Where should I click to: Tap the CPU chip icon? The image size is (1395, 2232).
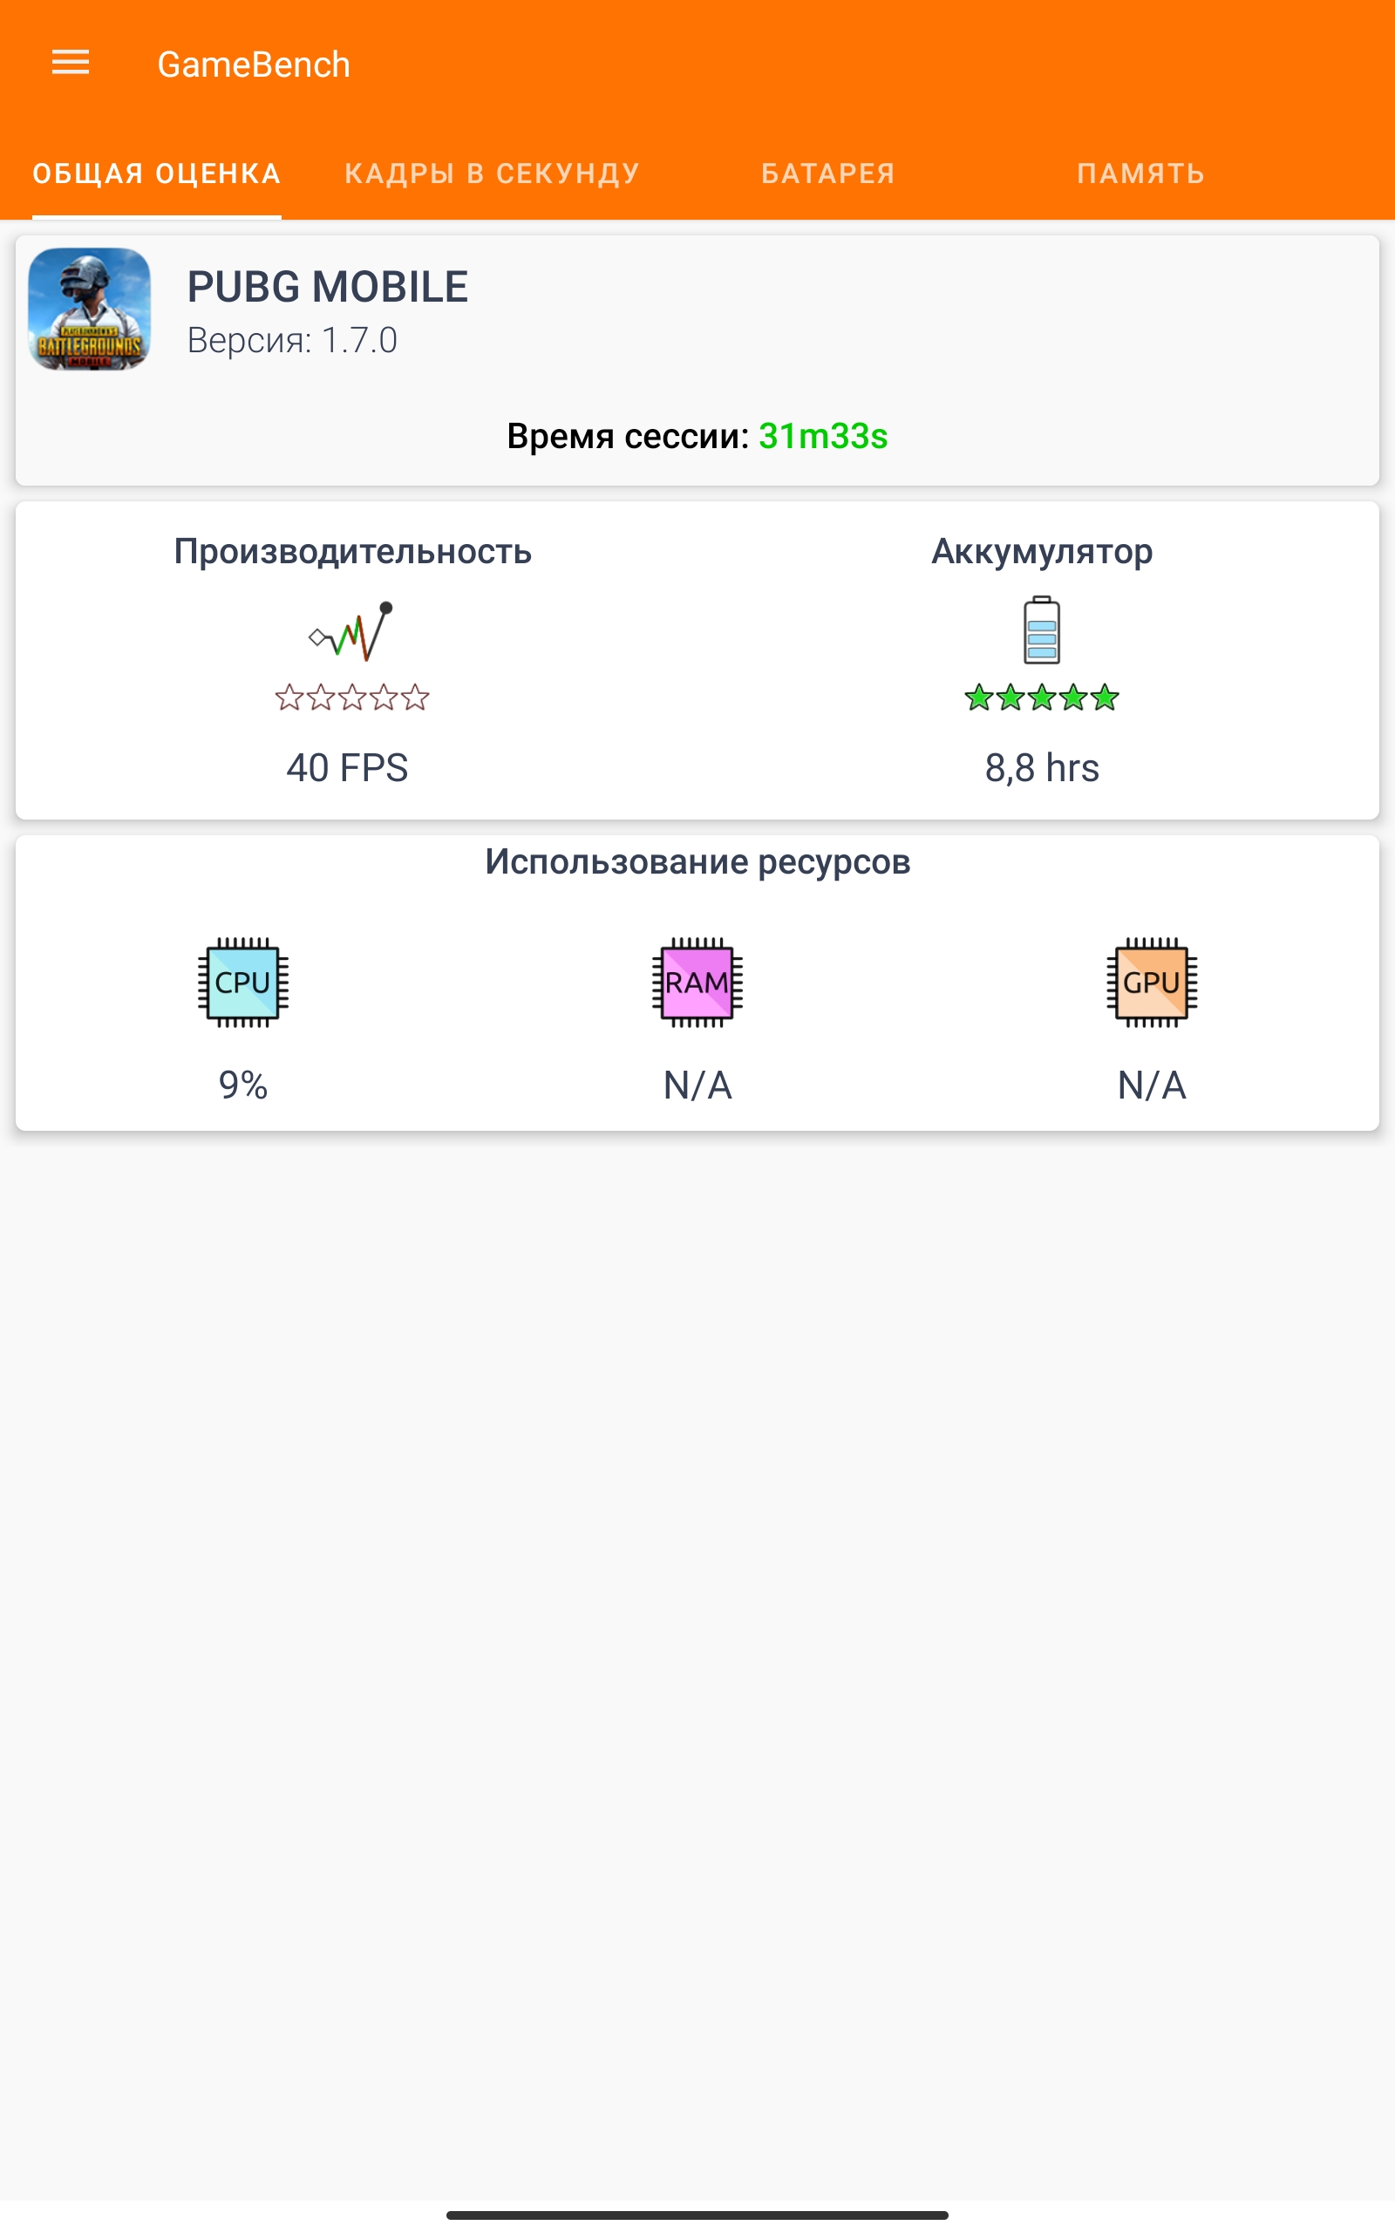(x=242, y=983)
